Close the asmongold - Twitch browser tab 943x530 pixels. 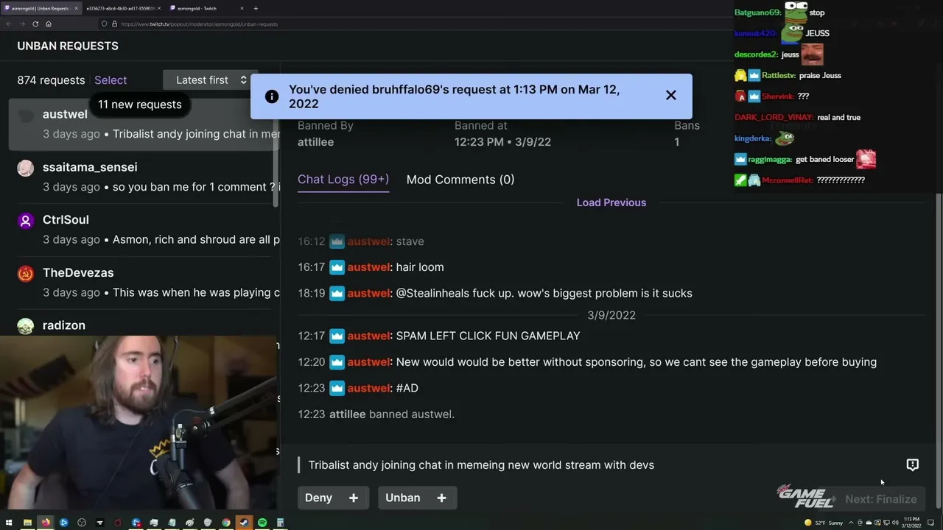pos(242,8)
